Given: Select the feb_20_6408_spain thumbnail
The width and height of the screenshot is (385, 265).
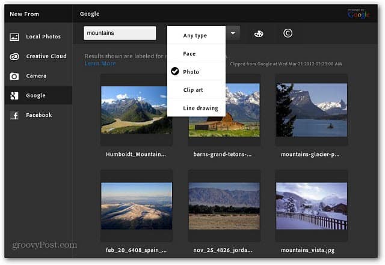Looking at the screenshot, I should point(137,206).
